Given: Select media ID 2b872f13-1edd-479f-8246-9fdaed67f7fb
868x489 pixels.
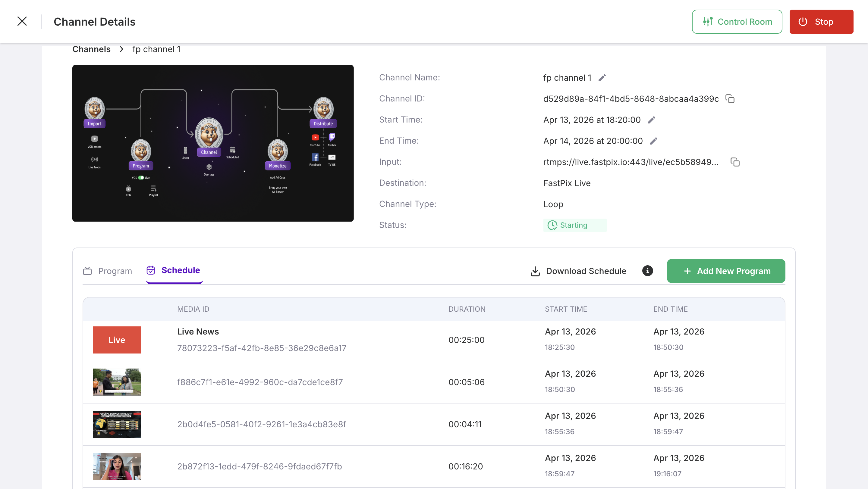Looking at the screenshot, I should point(259,466).
